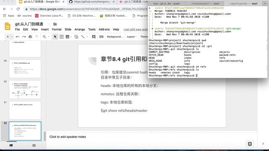The width and height of the screenshot is (269, 151).
Task: Star the presentation title
Action: tap(49, 24)
